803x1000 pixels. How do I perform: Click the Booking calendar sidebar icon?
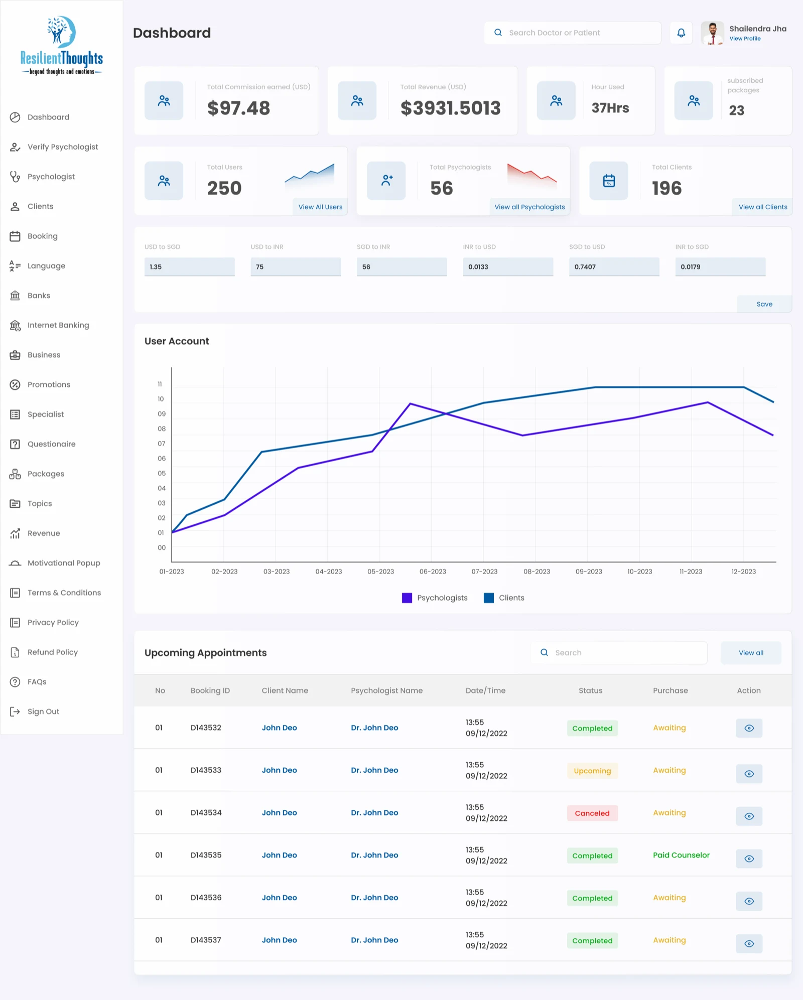point(15,236)
